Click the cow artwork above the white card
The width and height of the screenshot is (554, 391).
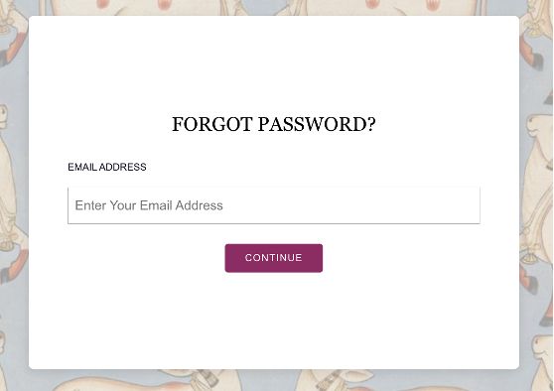274,7
